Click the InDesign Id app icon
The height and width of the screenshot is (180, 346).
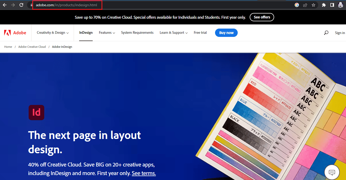click(36, 112)
